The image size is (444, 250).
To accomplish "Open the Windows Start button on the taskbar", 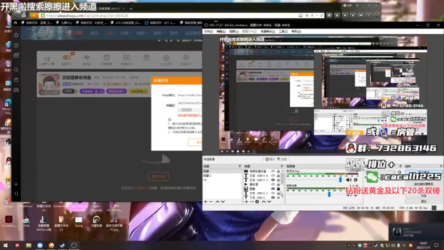I will click(x=6, y=246).
